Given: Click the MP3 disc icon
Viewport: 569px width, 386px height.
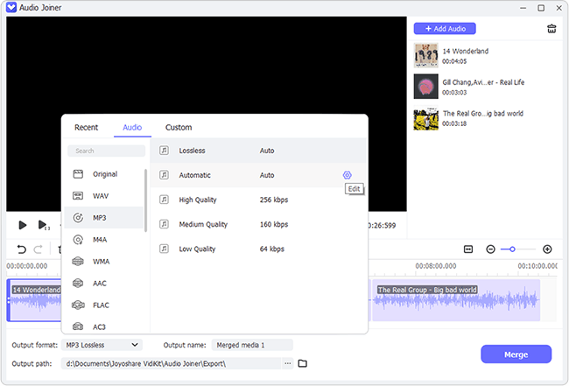Looking at the screenshot, I should point(78,218).
